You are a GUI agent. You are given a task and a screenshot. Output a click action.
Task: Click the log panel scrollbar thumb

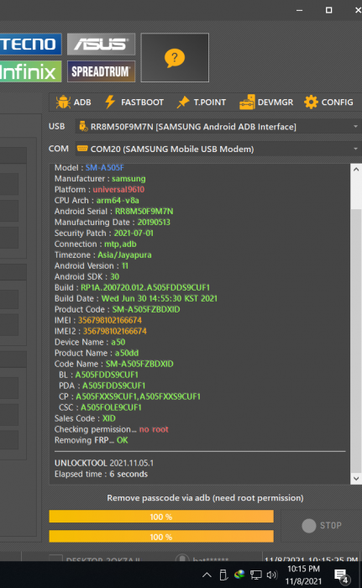point(356,343)
